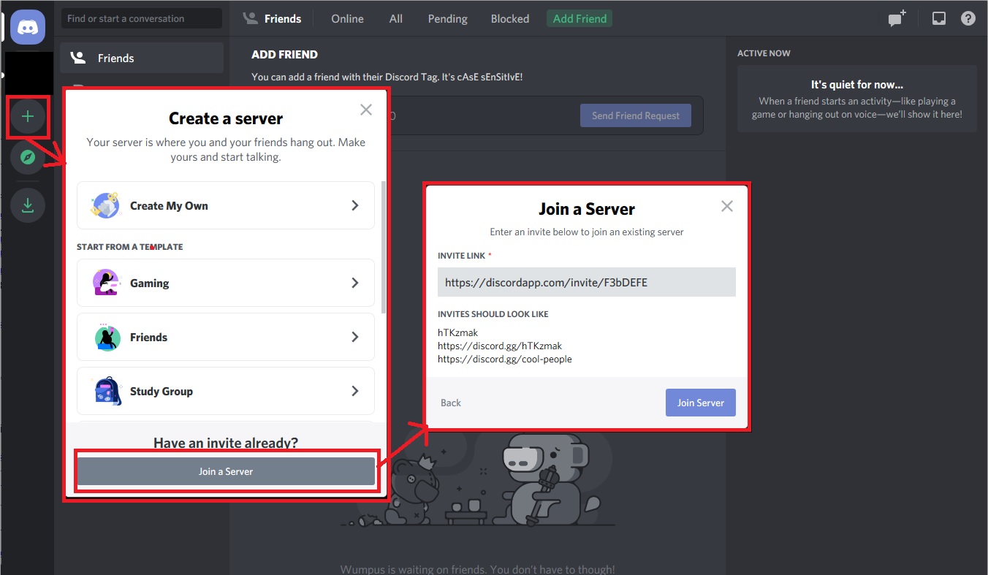This screenshot has width=988, height=575.
Task: Click the Download Apps arrow icon
Action: [28, 205]
